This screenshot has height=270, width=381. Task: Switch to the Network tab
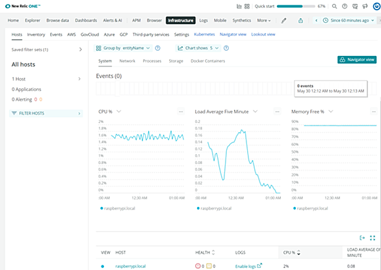pyautogui.click(x=127, y=61)
